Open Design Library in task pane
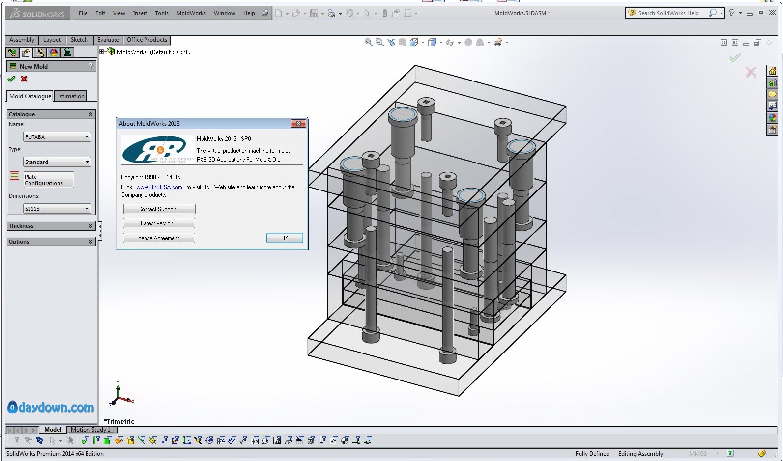Screen dimensions: 783x461 point(772,82)
